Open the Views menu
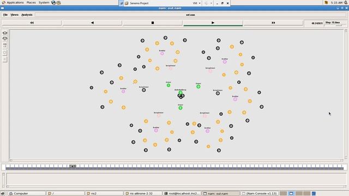This screenshot has width=349, height=196. 14,15
